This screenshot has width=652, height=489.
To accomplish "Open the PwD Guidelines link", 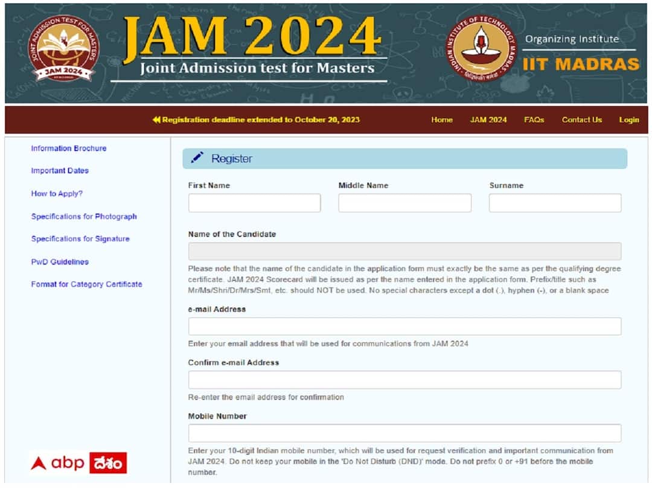I will click(59, 261).
